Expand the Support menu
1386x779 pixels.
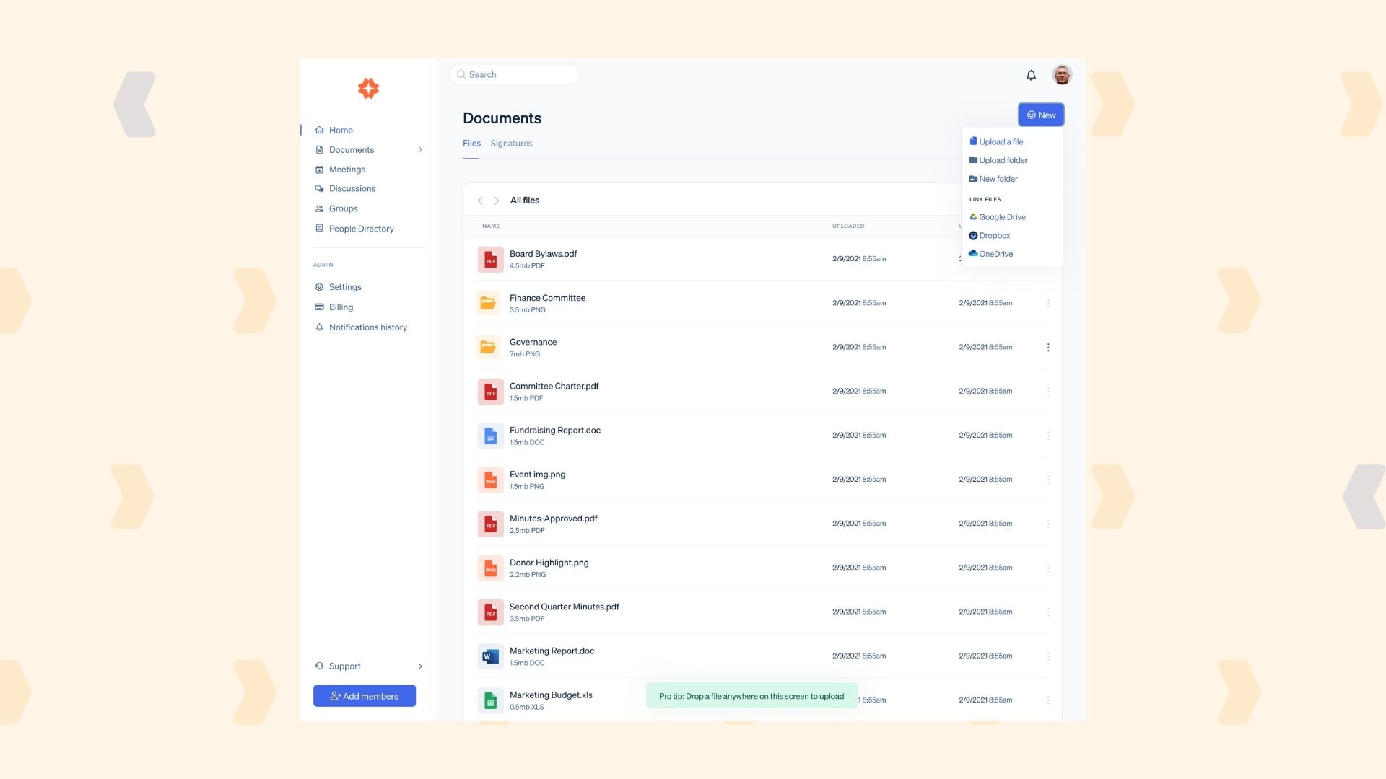click(421, 666)
